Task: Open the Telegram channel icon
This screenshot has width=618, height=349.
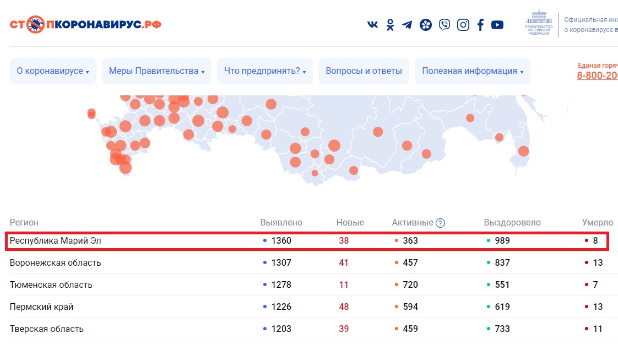Action: (407, 25)
